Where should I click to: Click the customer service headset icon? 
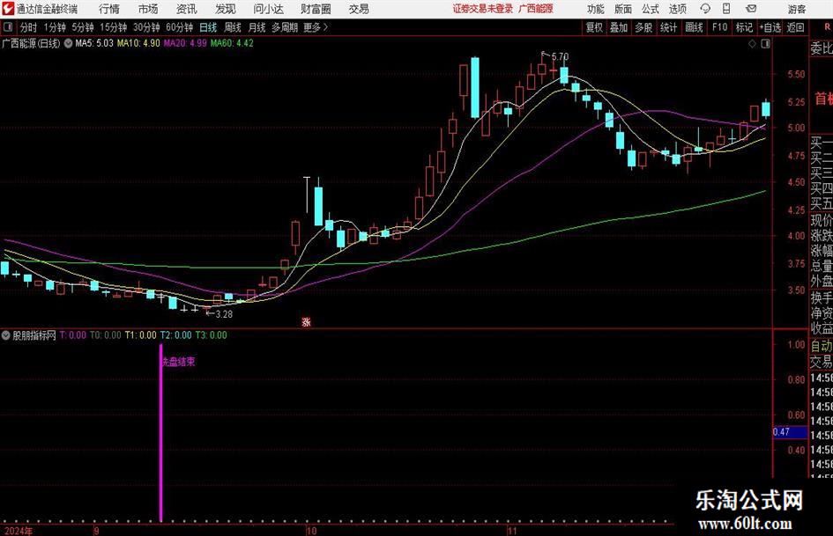point(705,9)
